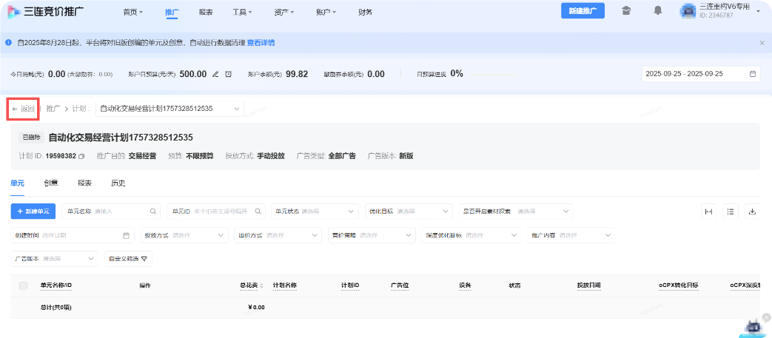Open the graduation cap learning center icon
772x338 pixels.
tap(626, 11)
